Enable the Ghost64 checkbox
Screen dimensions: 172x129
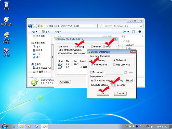pyautogui.click(x=92, y=47)
